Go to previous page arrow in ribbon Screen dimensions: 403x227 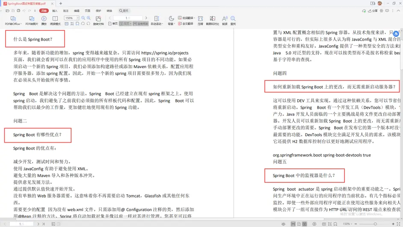[x=110, y=18]
